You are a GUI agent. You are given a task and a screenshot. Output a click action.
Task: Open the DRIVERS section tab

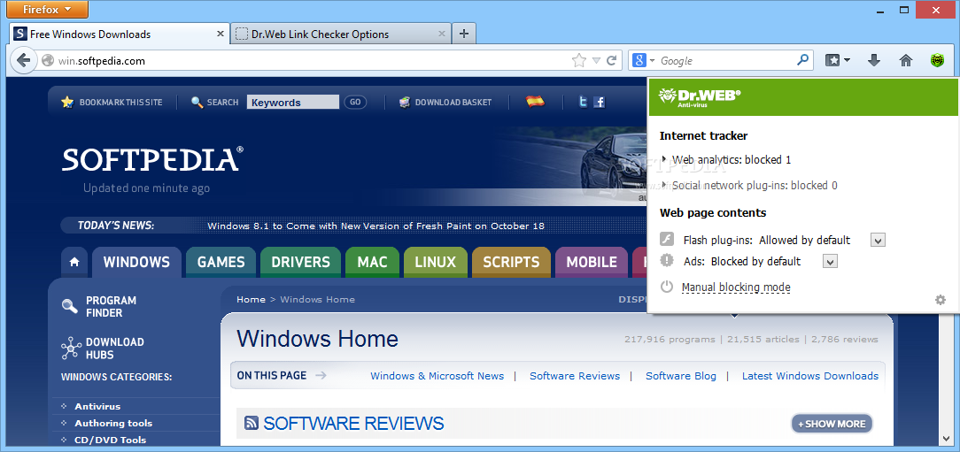300,262
